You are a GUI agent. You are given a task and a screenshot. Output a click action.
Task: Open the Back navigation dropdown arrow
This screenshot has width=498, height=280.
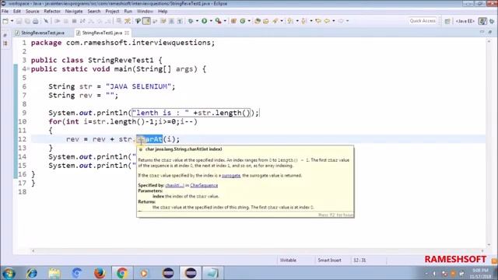point(334,21)
